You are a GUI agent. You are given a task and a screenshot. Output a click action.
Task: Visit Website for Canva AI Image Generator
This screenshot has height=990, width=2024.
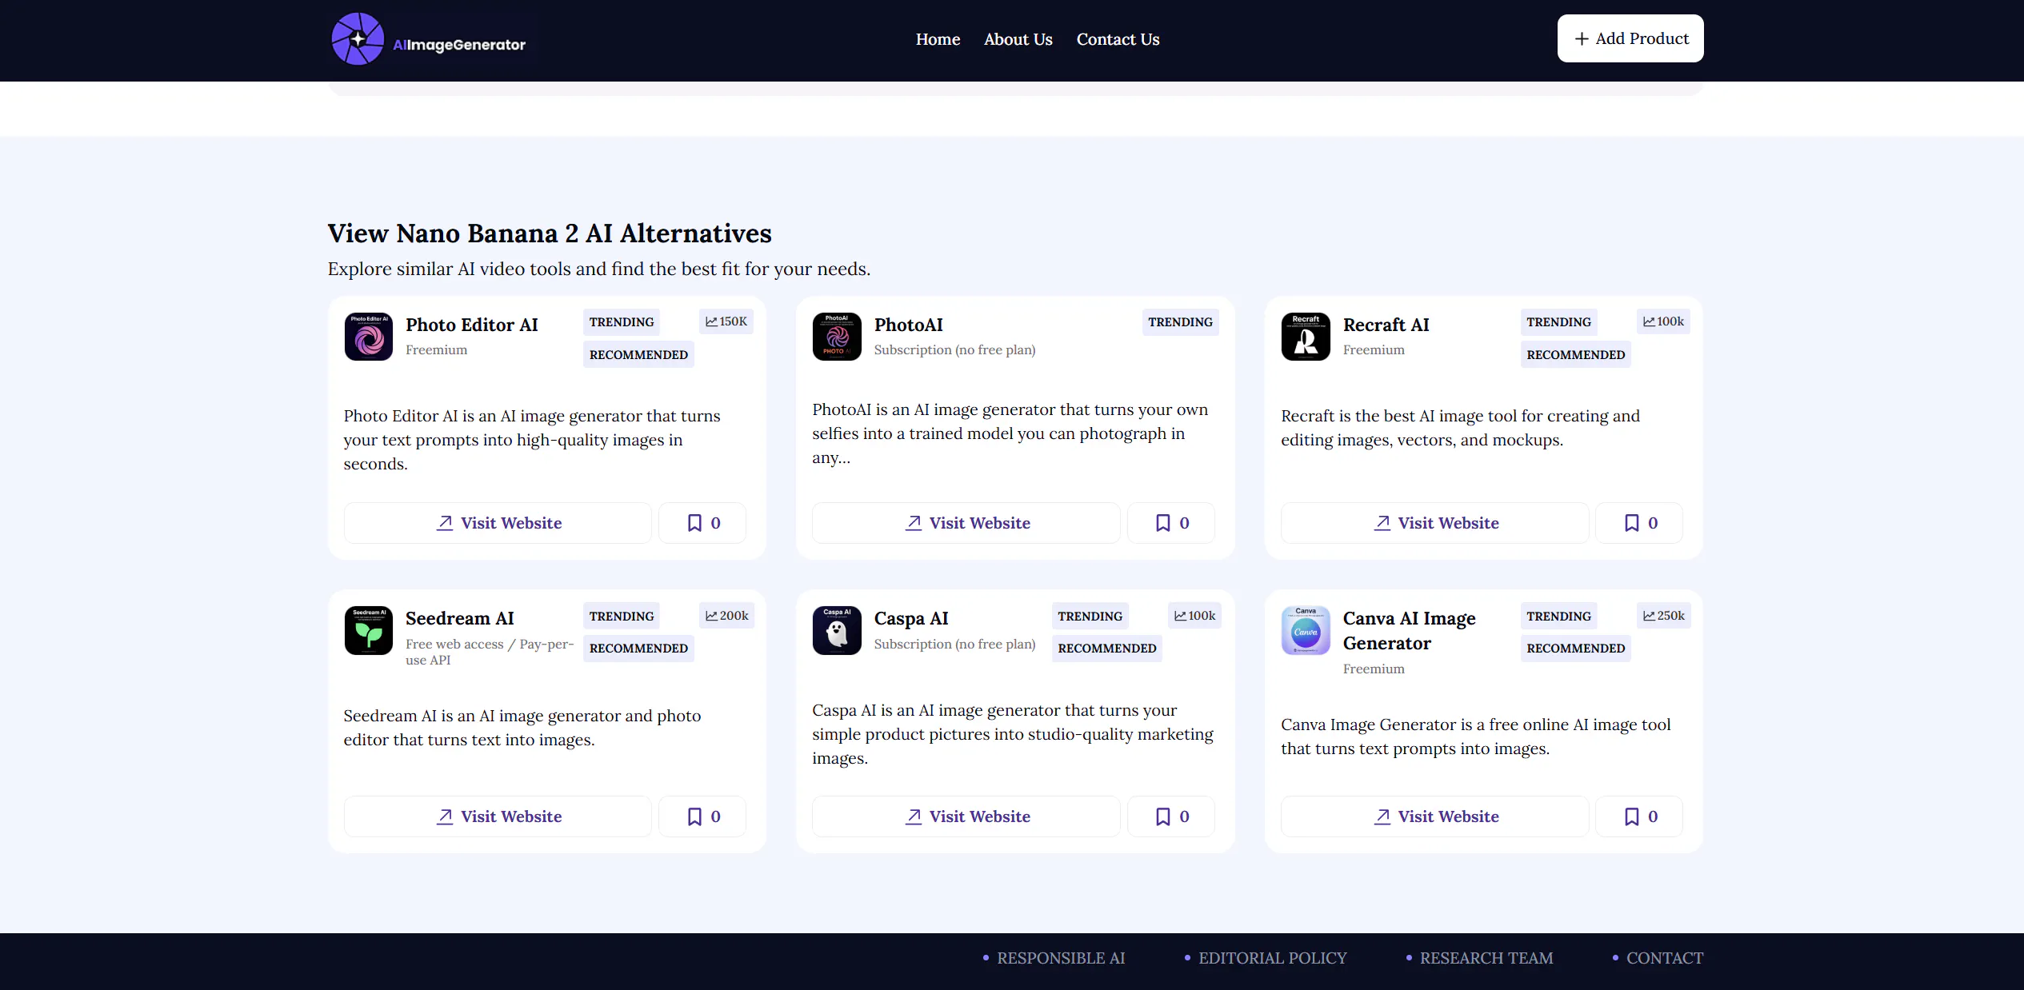click(1435, 816)
